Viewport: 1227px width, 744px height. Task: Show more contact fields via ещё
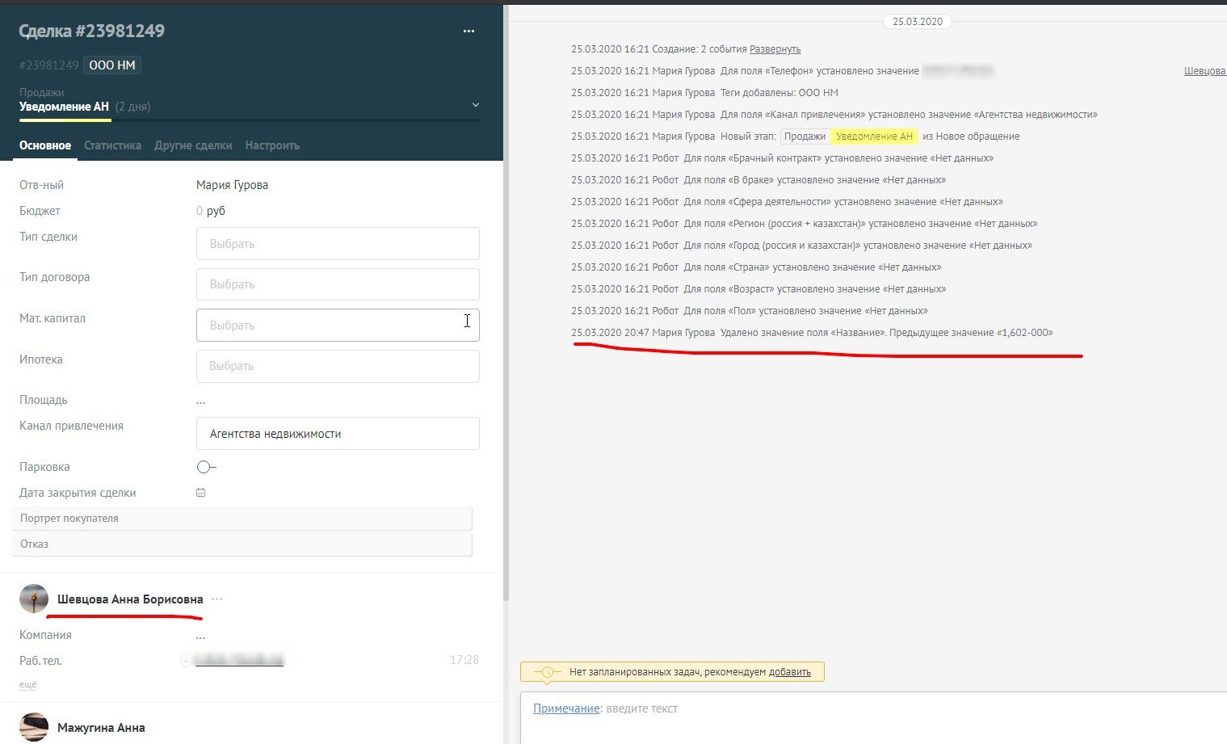pos(28,684)
